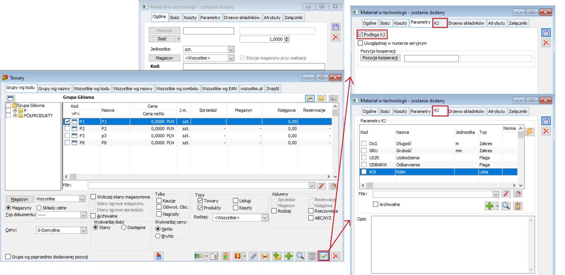Toggle the Kaucje checkbox

159,201
